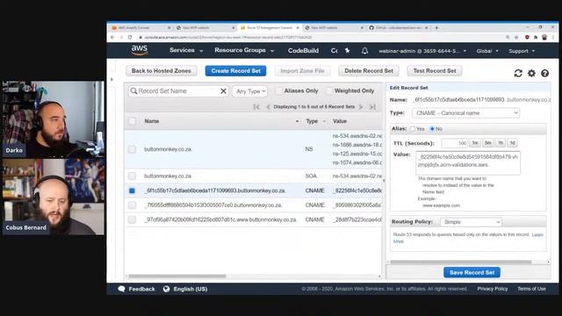The height and width of the screenshot is (316, 562).
Task: Click Save Record Set
Action: coord(472,273)
